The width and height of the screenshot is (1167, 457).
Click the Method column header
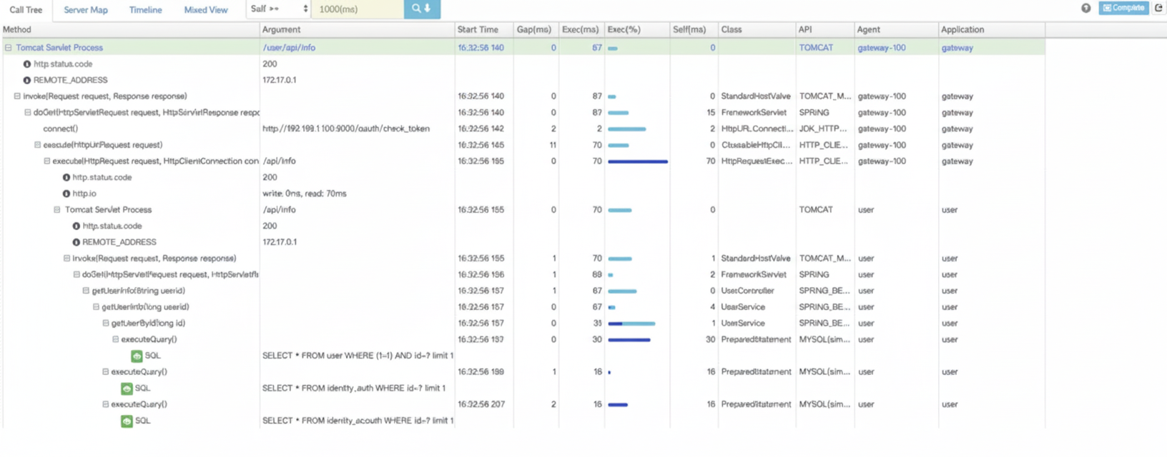pyautogui.click(x=17, y=29)
